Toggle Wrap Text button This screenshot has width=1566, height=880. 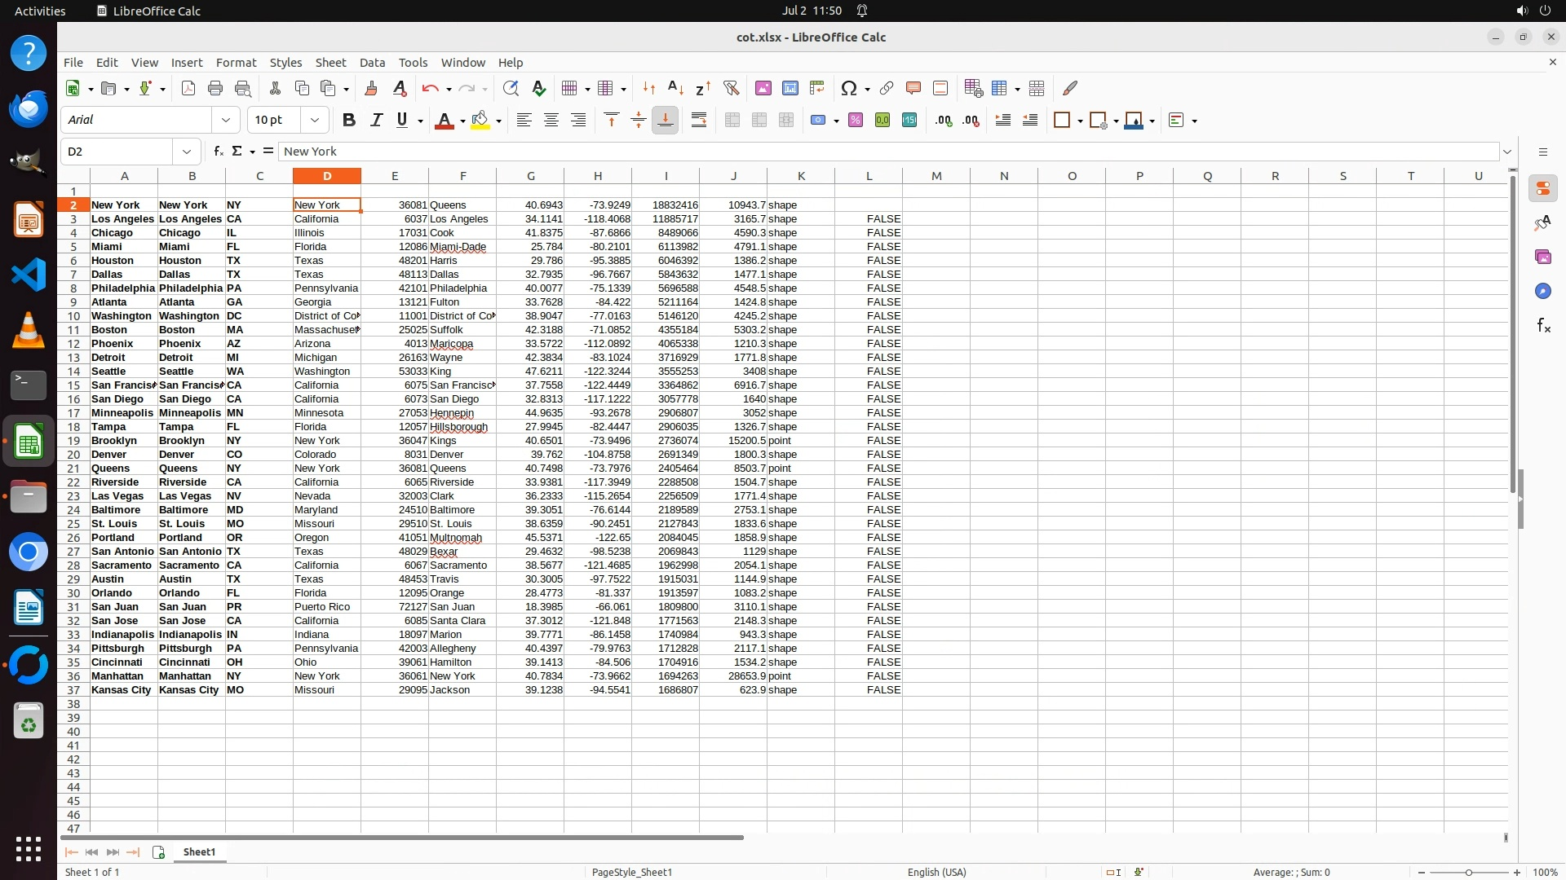pyautogui.click(x=699, y=121)
